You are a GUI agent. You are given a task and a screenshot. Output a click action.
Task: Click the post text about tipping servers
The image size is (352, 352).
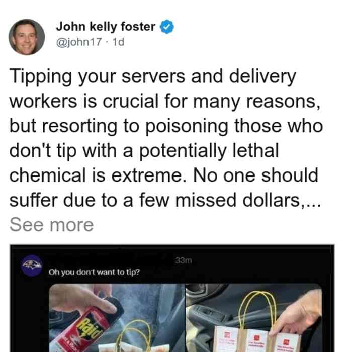coord(165,138)
